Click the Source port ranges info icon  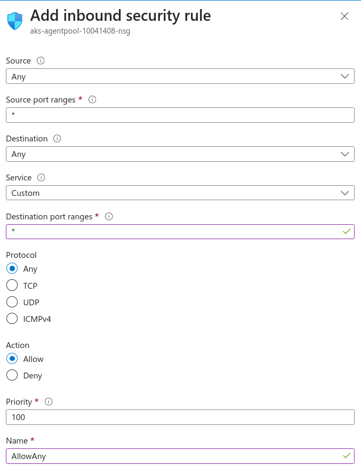[92, 100]
